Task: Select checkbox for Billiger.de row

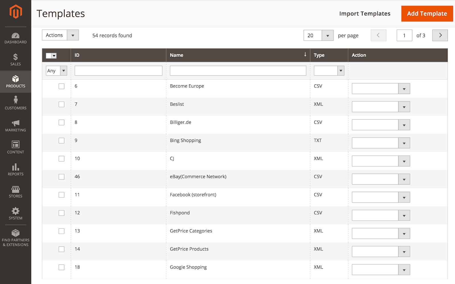Action: (x=61, y=122)
